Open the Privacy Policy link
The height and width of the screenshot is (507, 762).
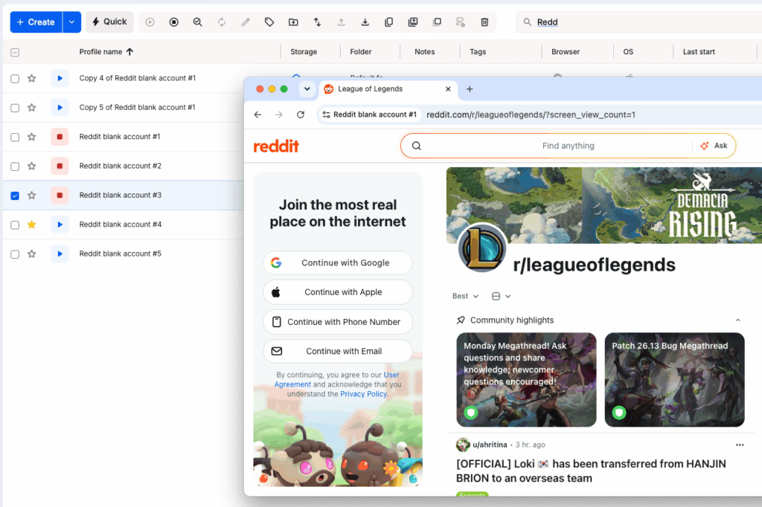click(363, 394)
